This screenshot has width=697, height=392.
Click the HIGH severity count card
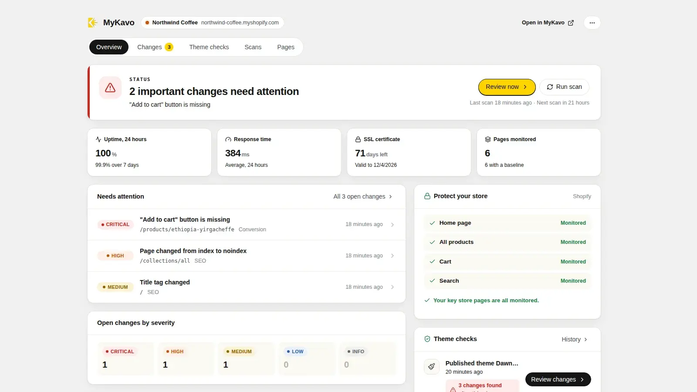pyautogui.click(x=186, y=358)
